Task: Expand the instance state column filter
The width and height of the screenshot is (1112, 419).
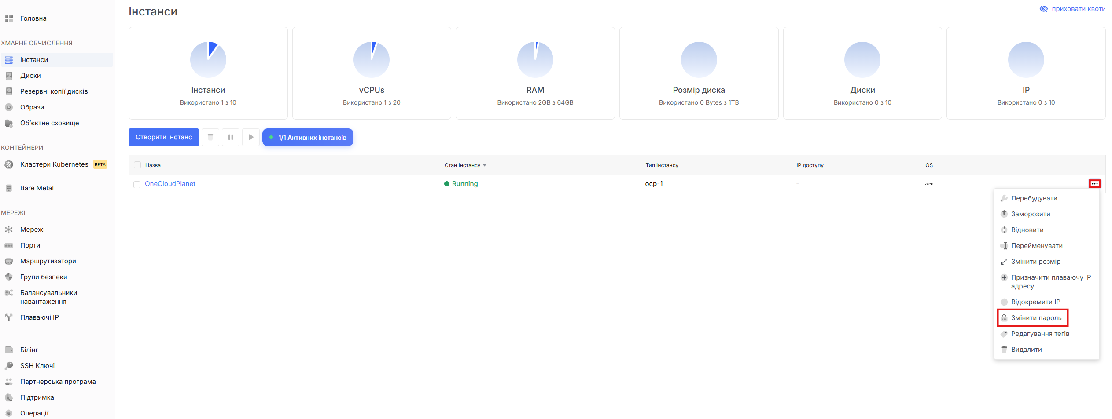Action: pyautogui.click(x=484, y=165)
